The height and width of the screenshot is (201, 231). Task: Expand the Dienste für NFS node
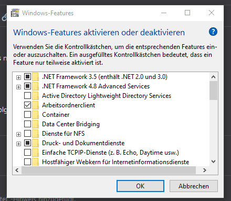click(x=18, y=134)
